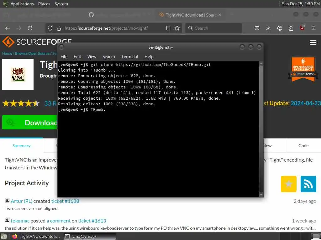Open the terminal View menu
The height and width of the screenshot is (240, 321).
tap(92, 57)
